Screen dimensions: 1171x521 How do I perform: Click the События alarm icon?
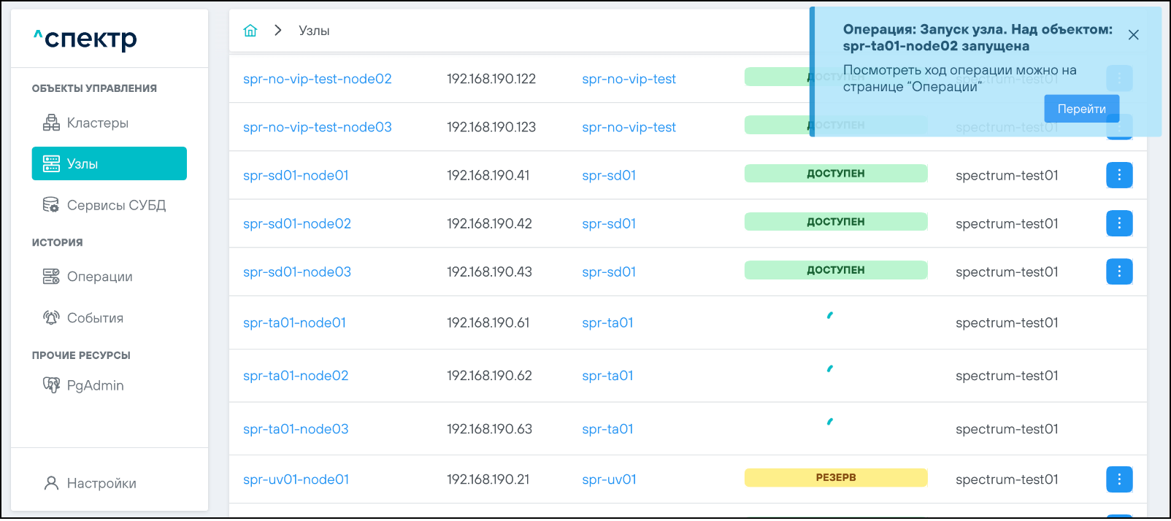(x=51, y=318)
